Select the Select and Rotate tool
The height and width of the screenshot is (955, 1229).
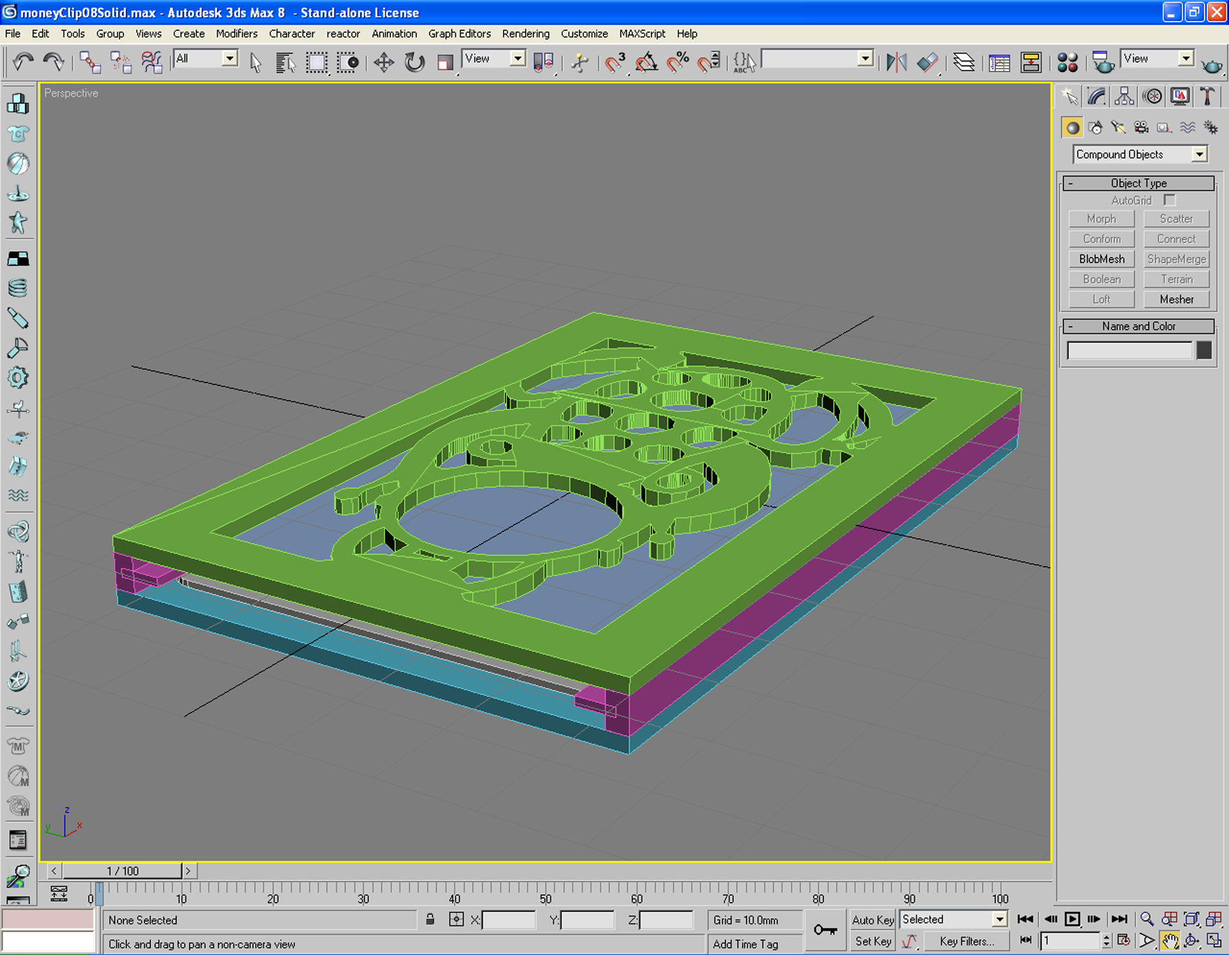tap(414, 63)
